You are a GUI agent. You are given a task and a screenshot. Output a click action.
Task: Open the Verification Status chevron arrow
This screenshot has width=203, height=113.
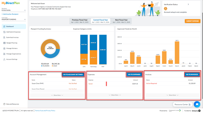pyautogui.click(x=188, y=4)
